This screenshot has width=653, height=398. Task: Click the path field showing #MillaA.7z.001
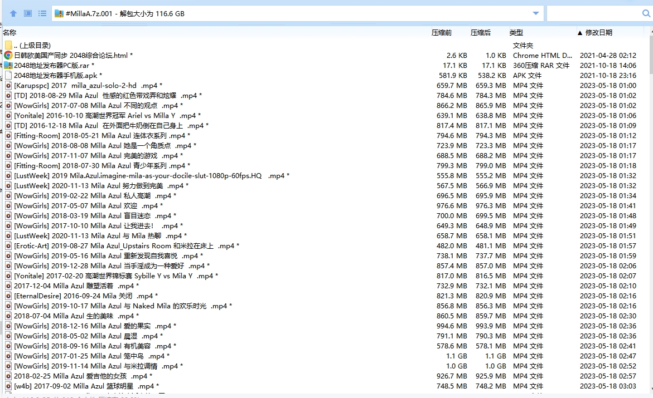coord(297,13)
